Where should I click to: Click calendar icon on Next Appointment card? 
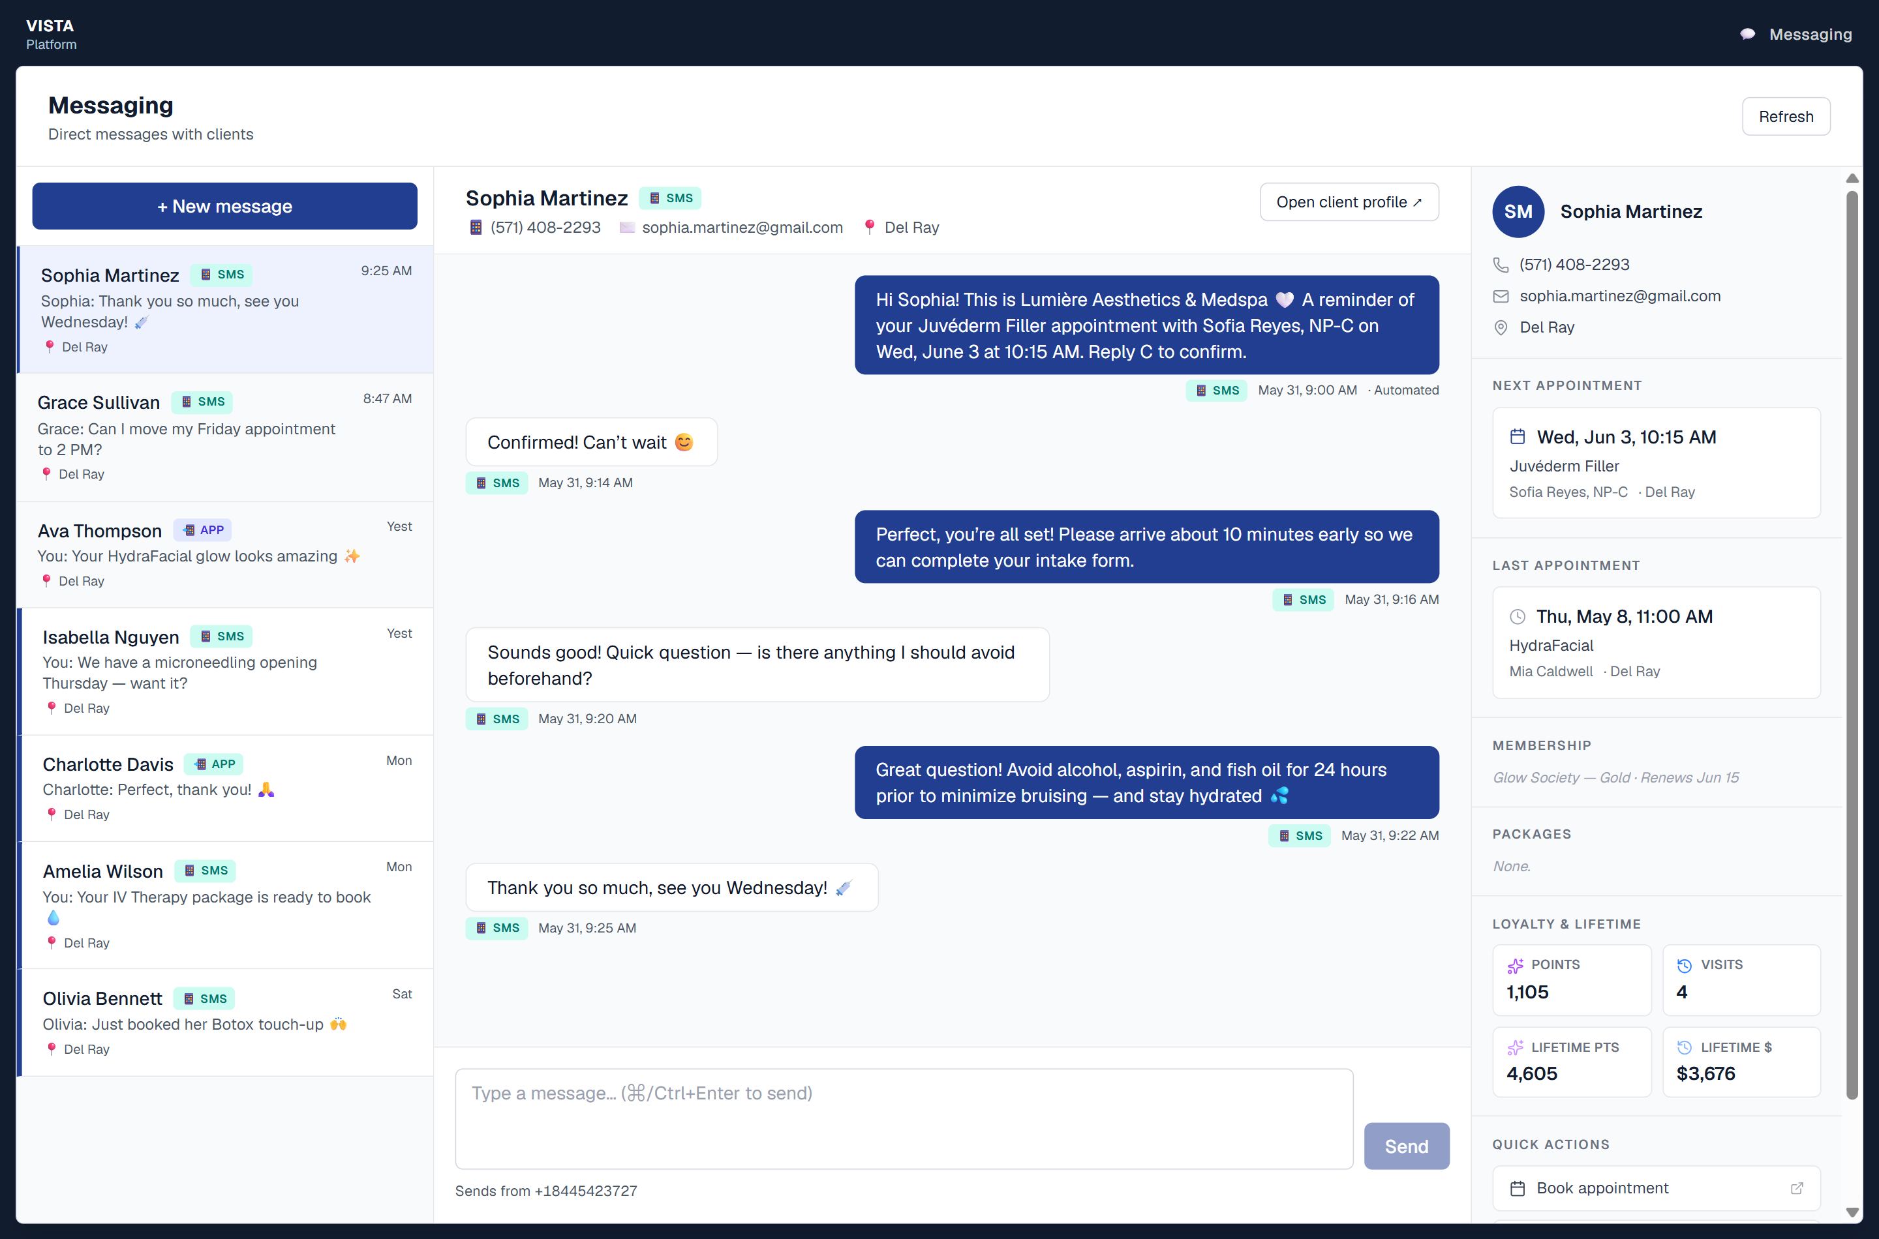tap(1517, 436)
